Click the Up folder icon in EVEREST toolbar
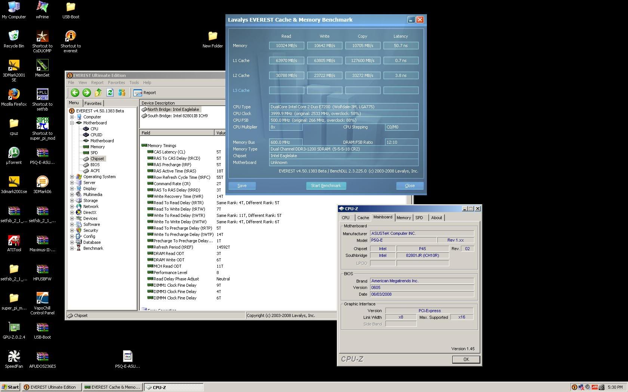628x392 pixels. 98,93
